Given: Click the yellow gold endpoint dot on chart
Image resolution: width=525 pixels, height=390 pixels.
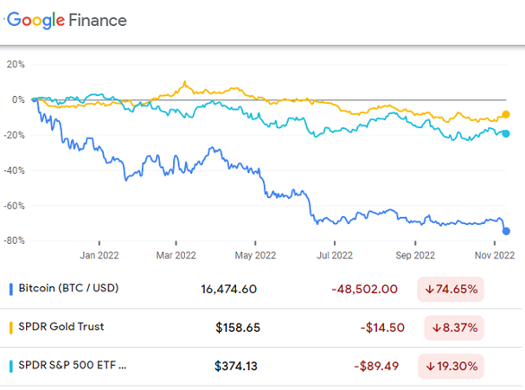Looking at the screenshot, I should click(x=506, y=115).
